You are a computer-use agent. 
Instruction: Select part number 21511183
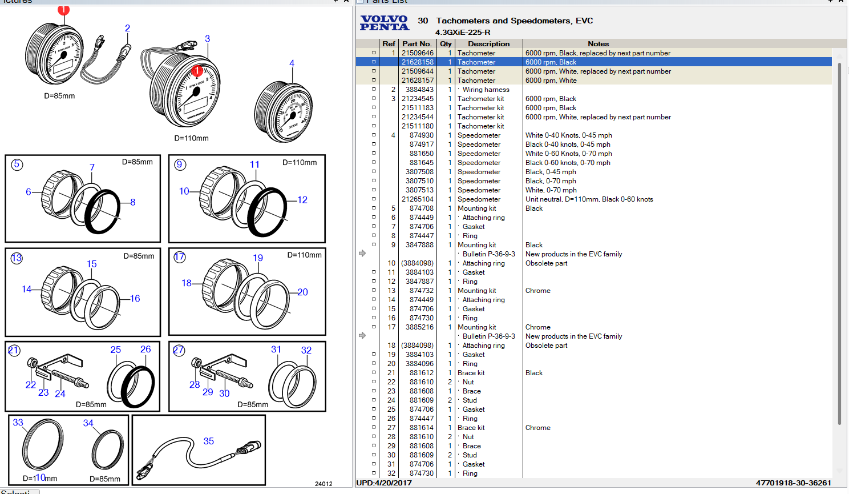pyautogui.click(x=418, y=107)
